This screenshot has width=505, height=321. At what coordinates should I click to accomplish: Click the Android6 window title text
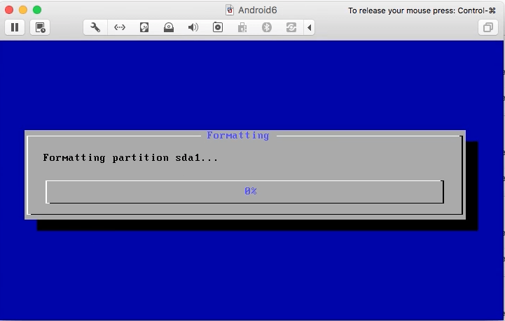[x=257, y=10]
